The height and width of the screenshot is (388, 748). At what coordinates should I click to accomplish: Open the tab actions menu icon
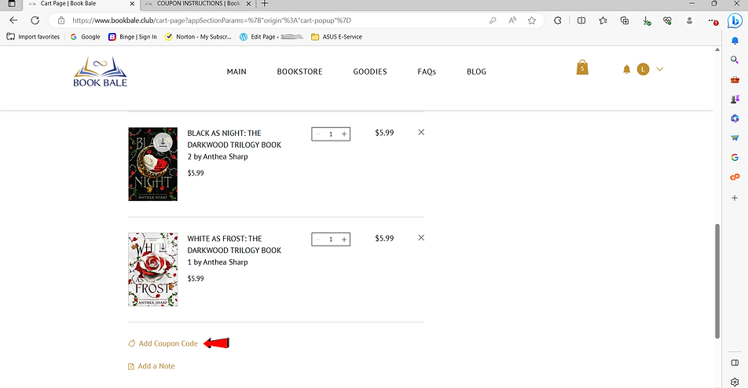tap(12, 4)
